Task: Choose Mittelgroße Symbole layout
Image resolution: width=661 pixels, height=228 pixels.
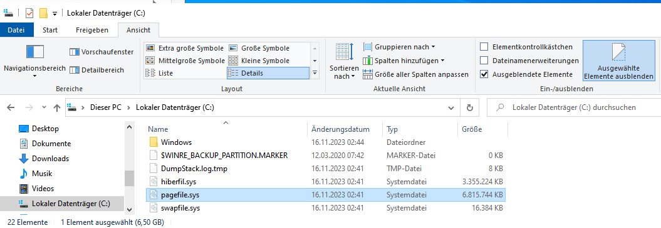Action: (x=184, y=60)
